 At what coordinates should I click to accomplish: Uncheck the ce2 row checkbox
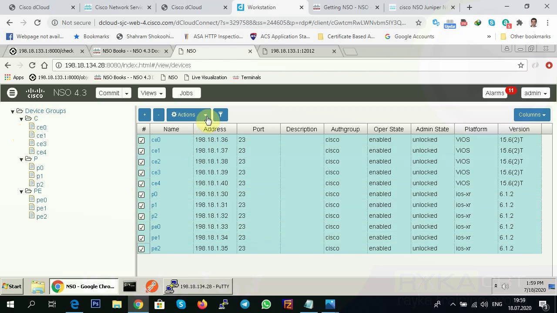tap(141, 162)
